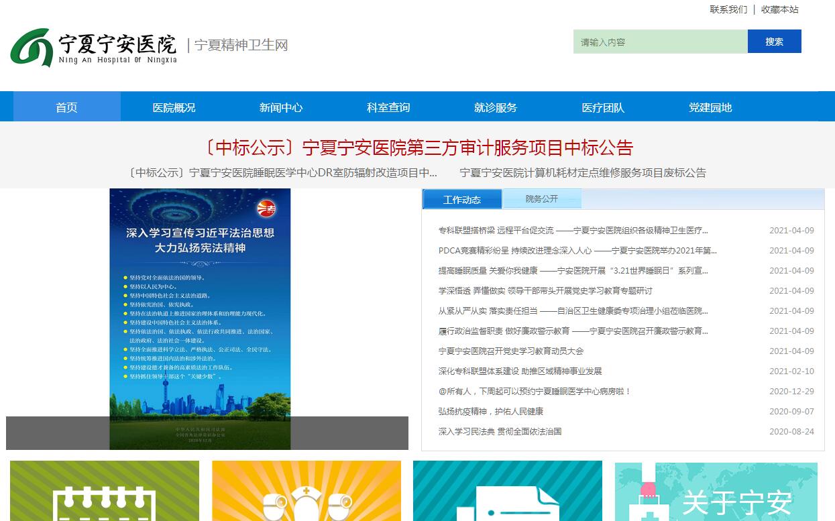Open news 履行政治监督职责
The image size is (835, 521).
point(573,331)
